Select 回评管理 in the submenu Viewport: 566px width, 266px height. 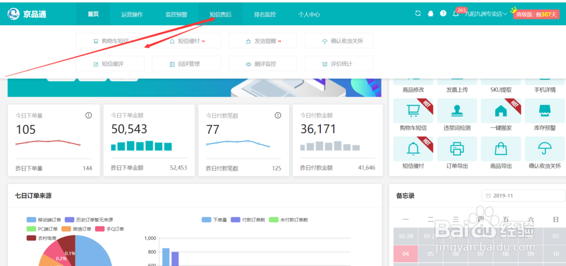(186, 64)
